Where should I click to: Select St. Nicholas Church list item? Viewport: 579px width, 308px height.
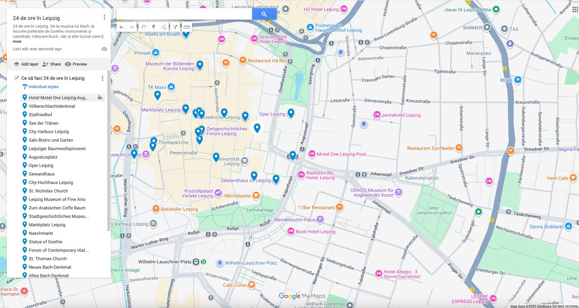click(x=48, y=191)
